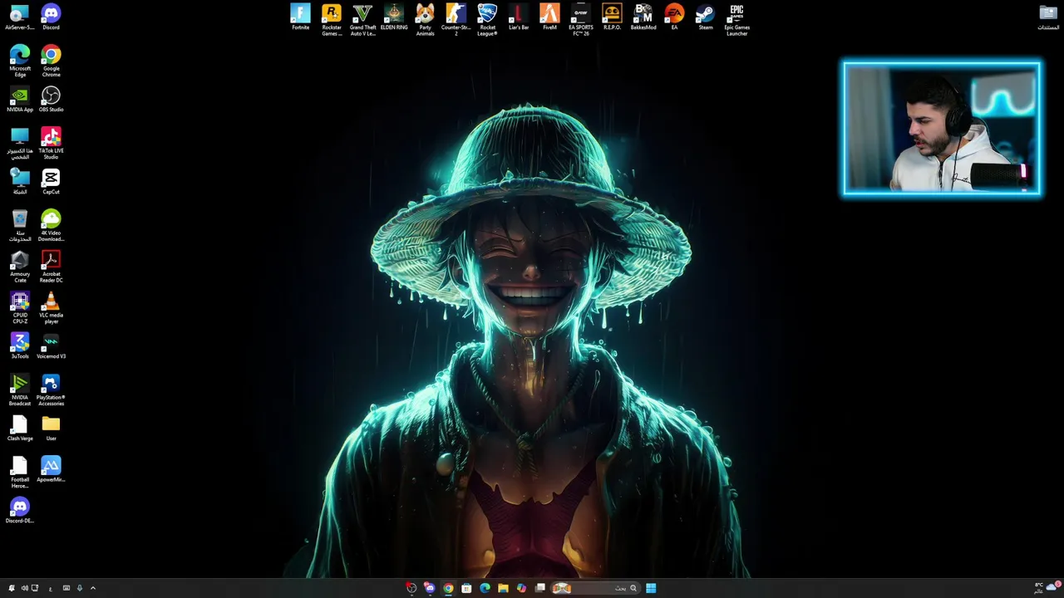Open the 4K Video Downloader shortcut
The width and height of the screenshot is (1064, 598).
click(51, 226)
